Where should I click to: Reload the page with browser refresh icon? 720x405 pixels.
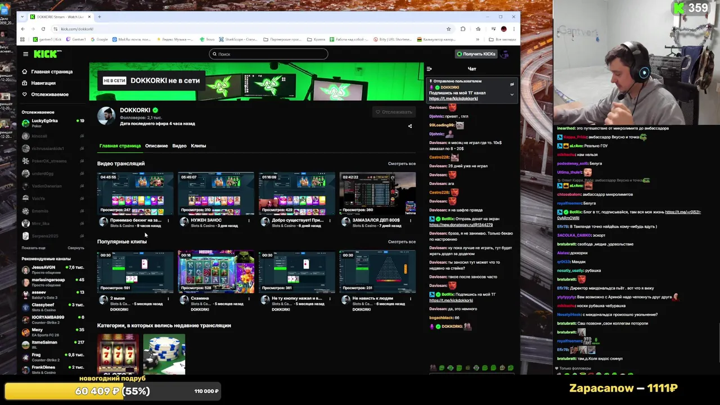(x=43, y=29)
